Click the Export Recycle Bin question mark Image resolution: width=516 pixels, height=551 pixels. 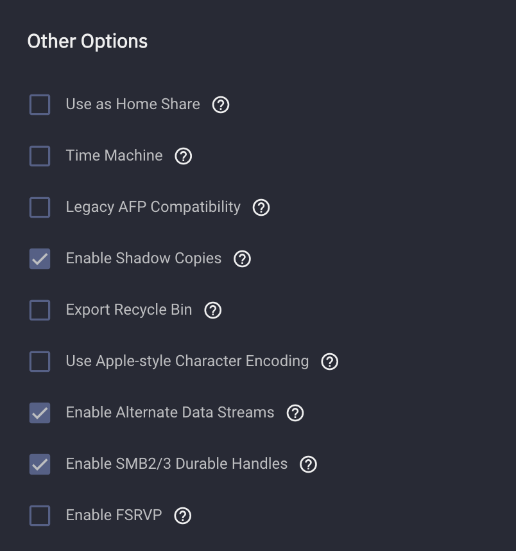tap(212, 310)
